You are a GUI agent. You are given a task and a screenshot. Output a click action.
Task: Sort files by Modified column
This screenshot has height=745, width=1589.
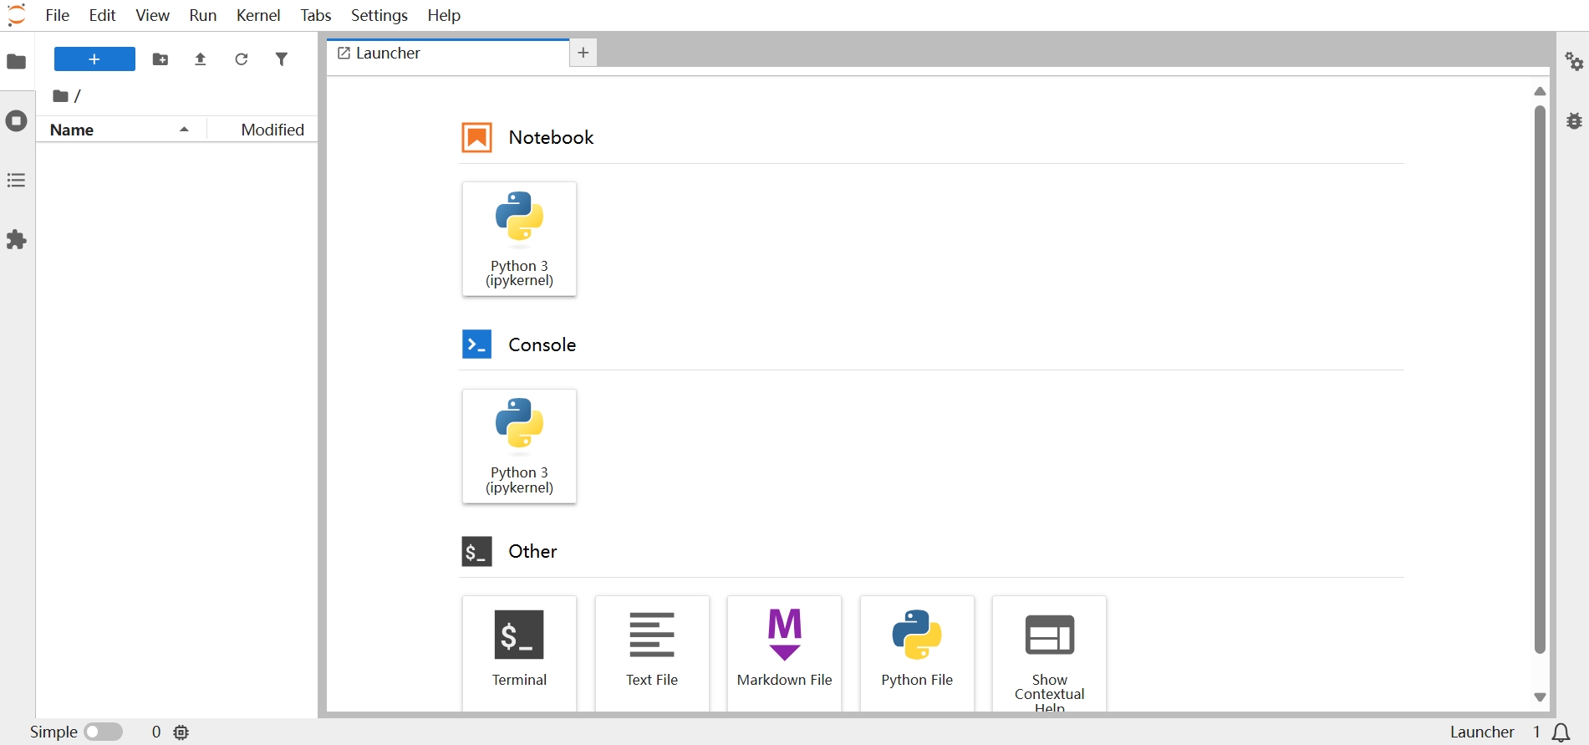(x=272, y=130)
